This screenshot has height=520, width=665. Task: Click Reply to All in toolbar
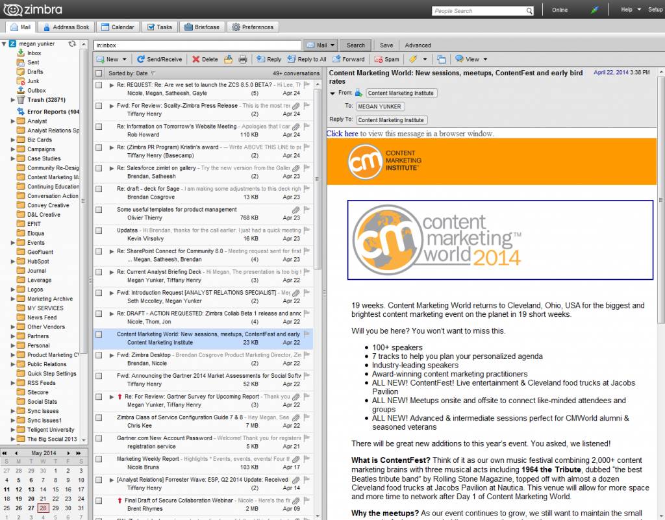[x=307, y=59]
